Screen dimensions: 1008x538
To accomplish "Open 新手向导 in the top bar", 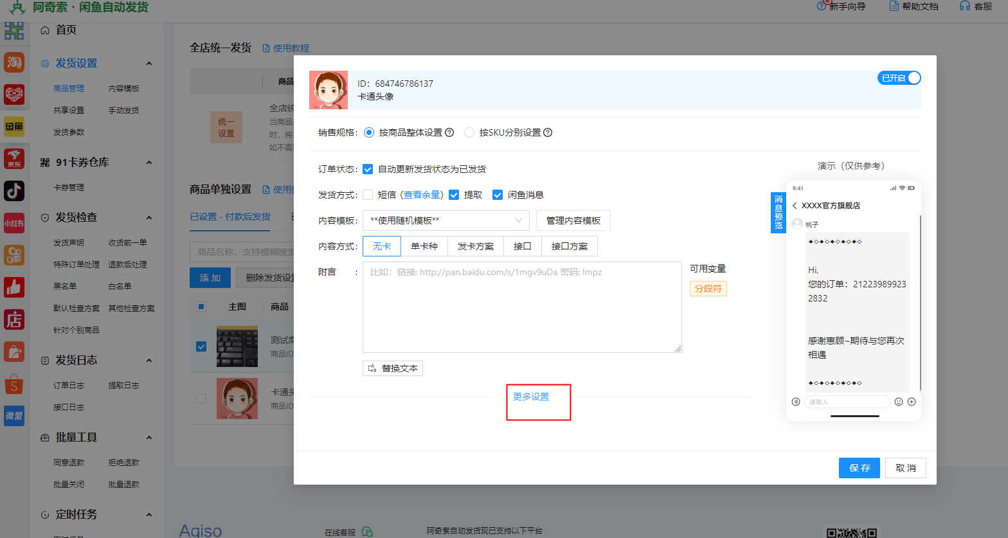I will 841,6.
